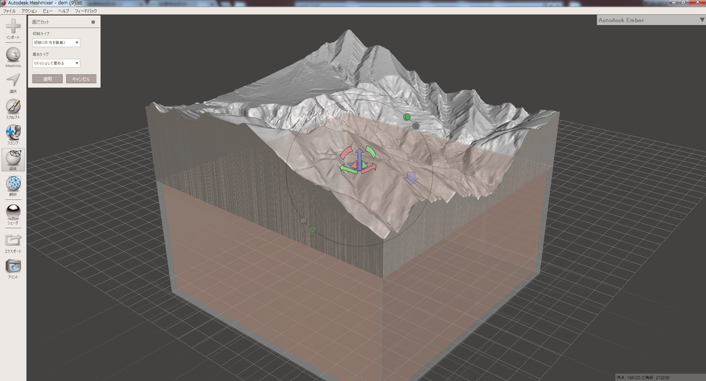Open the スカルプト sculpt brush tool
Viewport: 706px width, 381px height.
[x=13, y=106]
